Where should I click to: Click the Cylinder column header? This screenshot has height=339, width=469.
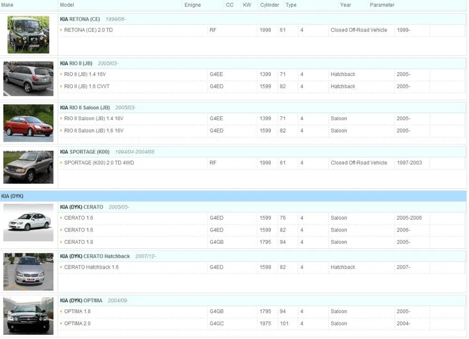pos(270,5)
